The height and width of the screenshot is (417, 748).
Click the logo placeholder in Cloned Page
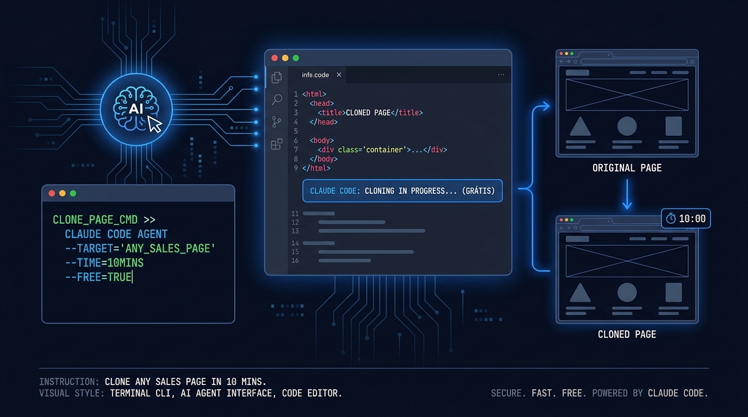[x=577, y=239]
